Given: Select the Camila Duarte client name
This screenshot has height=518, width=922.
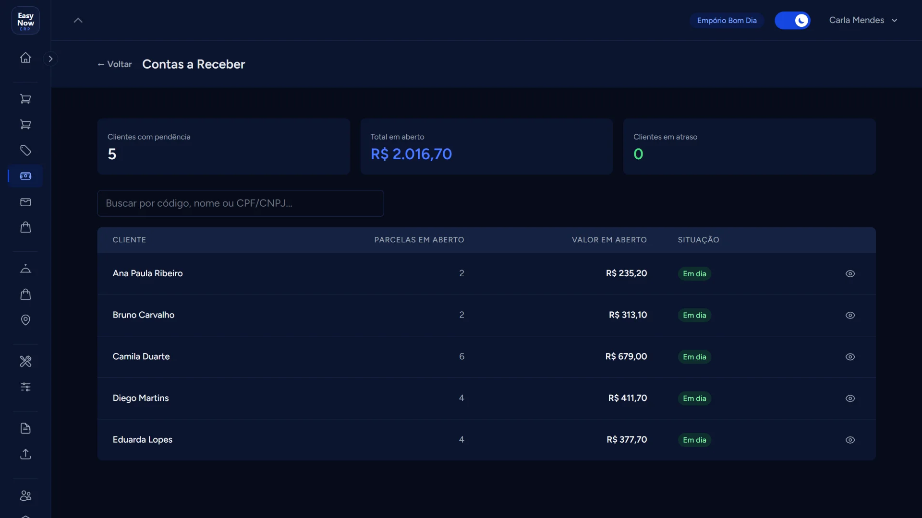Looking at the screenshot, I should (x=141, y=356).
